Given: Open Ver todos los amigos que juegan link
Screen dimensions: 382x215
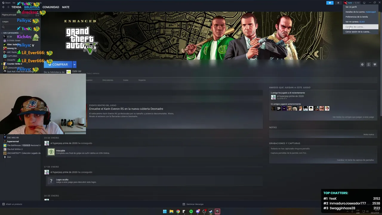Looking at the screenshot, I should (x=353, y=117).
